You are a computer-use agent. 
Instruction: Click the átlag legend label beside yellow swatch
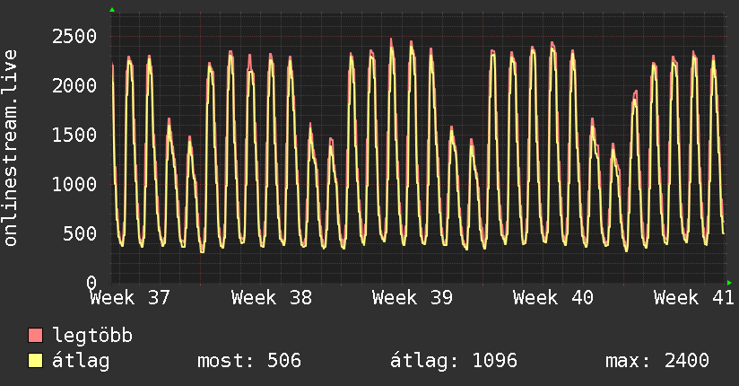(x=81, y=361)
